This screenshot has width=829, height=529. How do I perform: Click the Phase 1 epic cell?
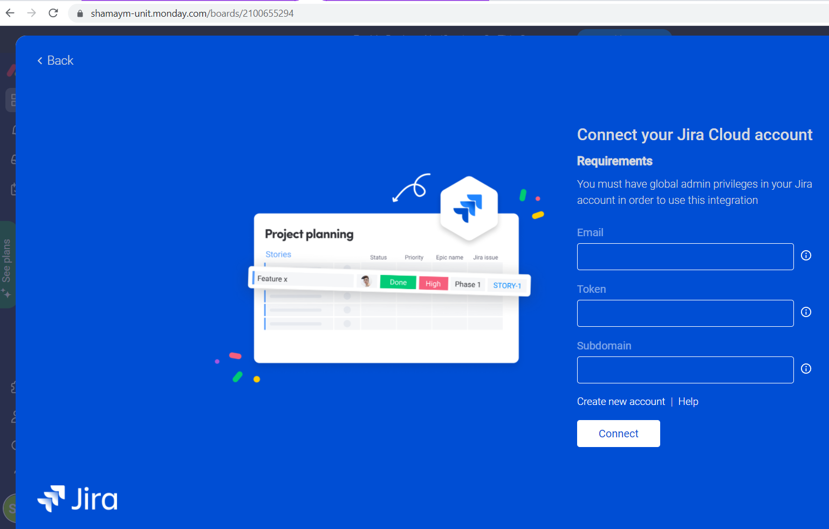468,284
